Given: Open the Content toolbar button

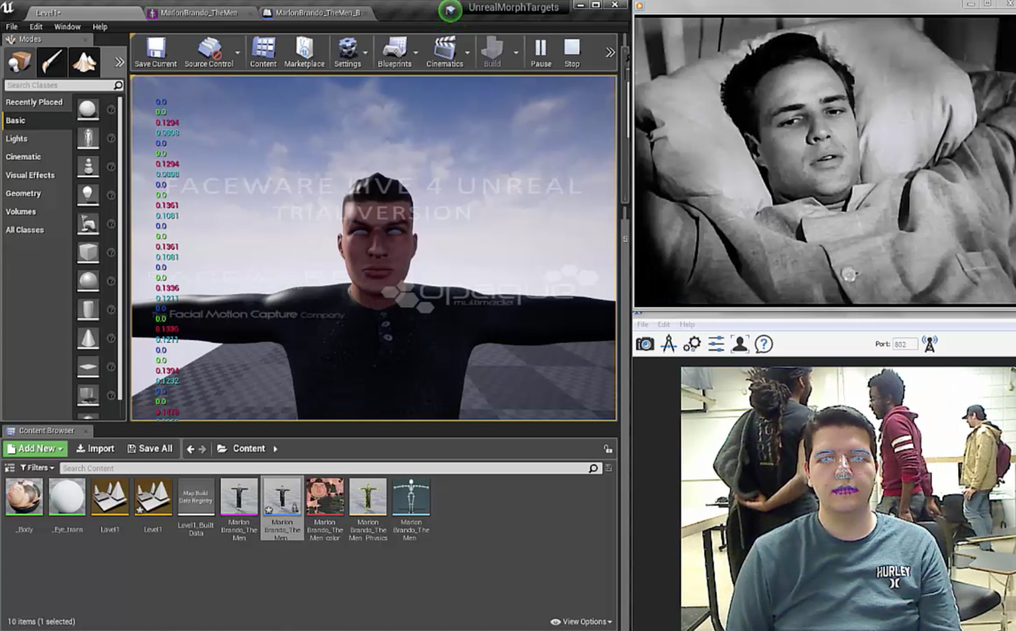Looking at the screenshot, I should coord(263,52).
